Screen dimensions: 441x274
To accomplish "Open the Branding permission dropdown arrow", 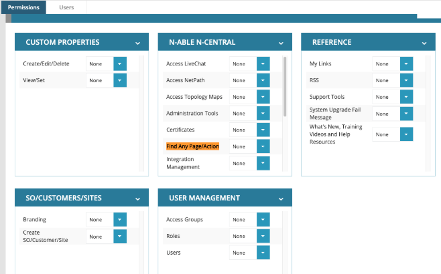I will (x=120, y=220).
